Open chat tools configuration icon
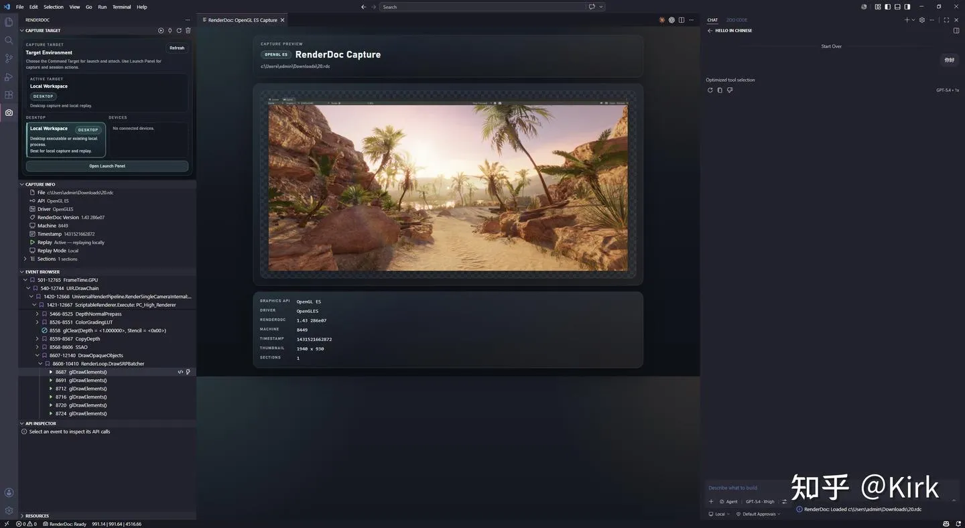Viewport: 965px width, 528px height. tap(785, 501)
